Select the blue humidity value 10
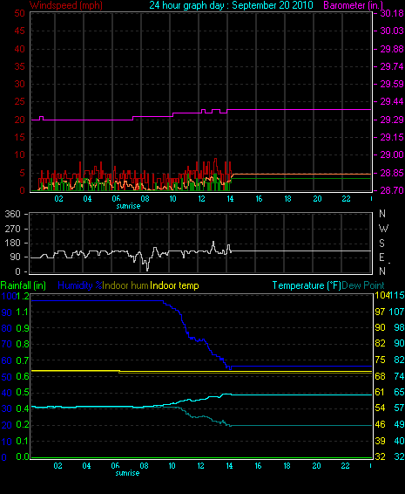This screenshot has height=494, width=405. click(x=7, y=442)
